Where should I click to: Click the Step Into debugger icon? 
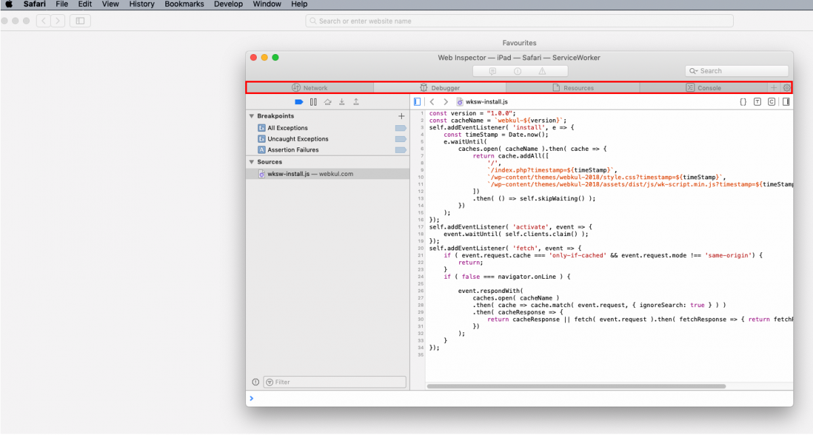click(342, 102)
